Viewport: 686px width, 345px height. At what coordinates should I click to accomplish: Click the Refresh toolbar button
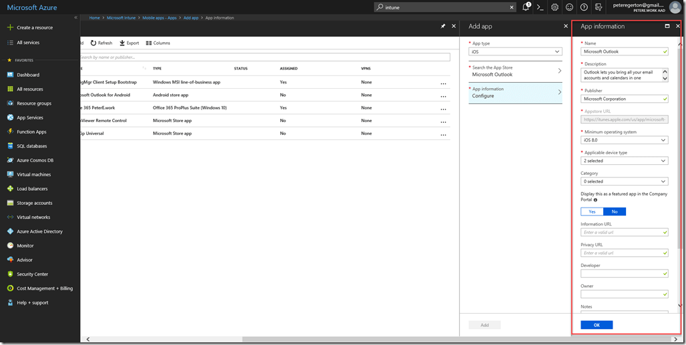[101, 43]
